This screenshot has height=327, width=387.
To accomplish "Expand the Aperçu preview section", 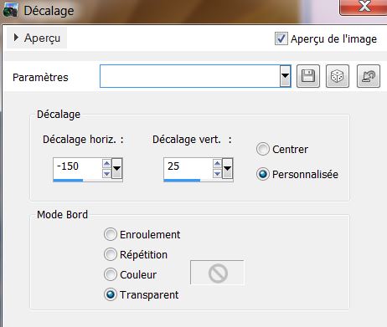I will (37, 38).
